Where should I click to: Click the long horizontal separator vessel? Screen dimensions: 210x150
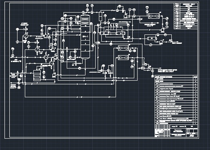(112, 33)
